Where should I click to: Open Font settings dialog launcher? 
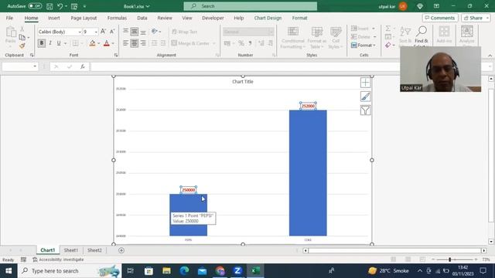click(116, 55)
